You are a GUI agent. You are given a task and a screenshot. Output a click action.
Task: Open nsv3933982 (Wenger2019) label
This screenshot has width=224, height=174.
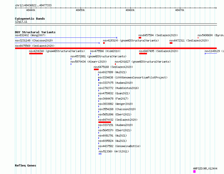[x=116, y=104]
